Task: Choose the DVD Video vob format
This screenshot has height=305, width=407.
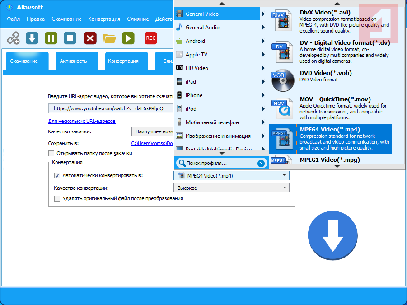Action: tap(331, 80)
